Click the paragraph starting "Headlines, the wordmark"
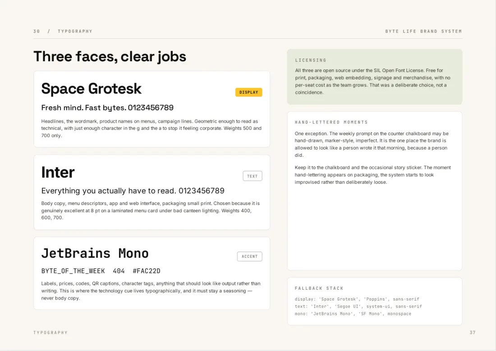496x351 pixels. tap(151, 128)
